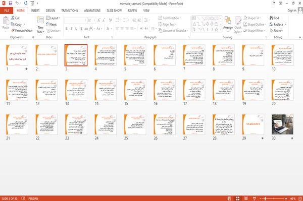The width and height of the screenshot is (303, 201).
Task: Select slide 15 thumbnail
Action: pyautogui.click(x=135, y=90)
